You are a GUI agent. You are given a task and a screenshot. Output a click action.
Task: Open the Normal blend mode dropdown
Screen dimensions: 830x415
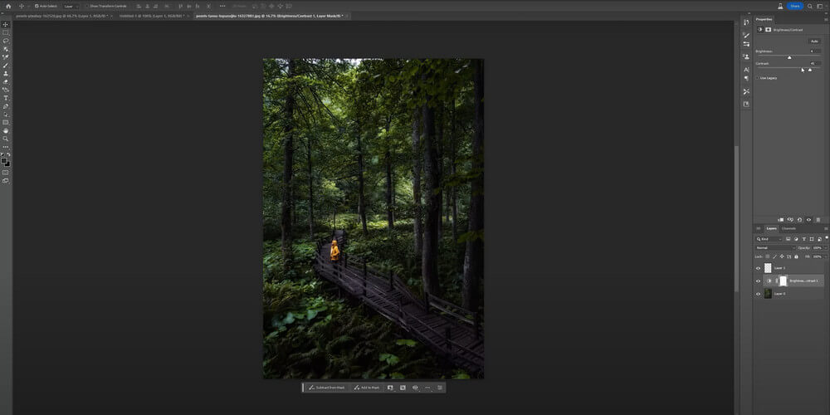(x=775, y=247)
